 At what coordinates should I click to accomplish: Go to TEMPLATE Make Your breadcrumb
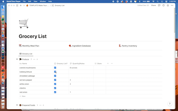pos(37,6)
